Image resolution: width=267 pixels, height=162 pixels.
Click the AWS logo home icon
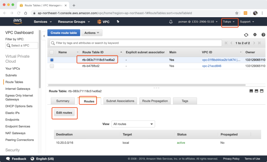17,21
